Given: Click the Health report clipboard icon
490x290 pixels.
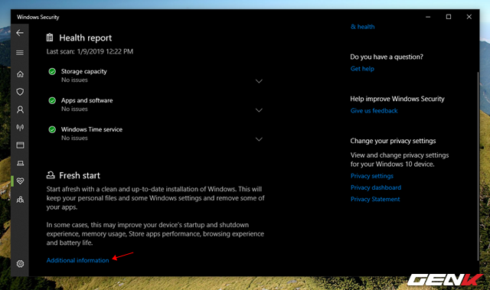Looking at the screenshot, I should point(50,37).
